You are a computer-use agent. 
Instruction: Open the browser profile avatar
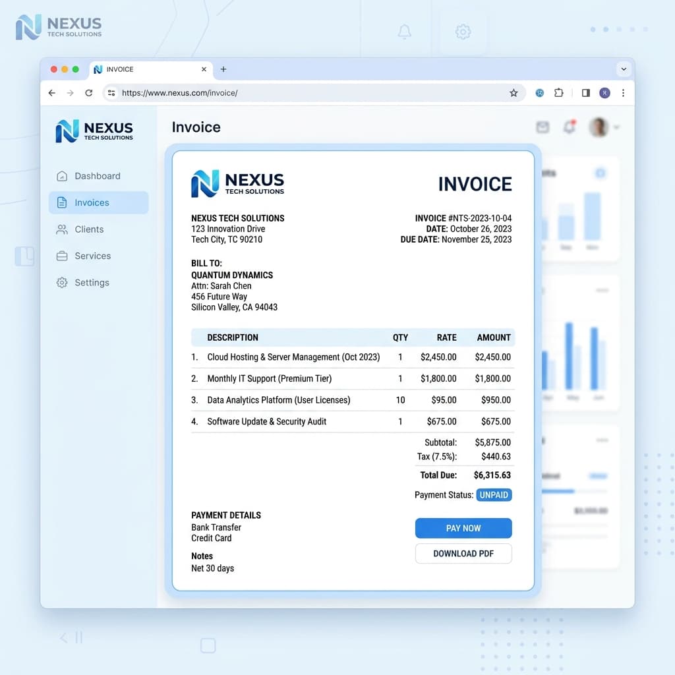tap(604, 93)
